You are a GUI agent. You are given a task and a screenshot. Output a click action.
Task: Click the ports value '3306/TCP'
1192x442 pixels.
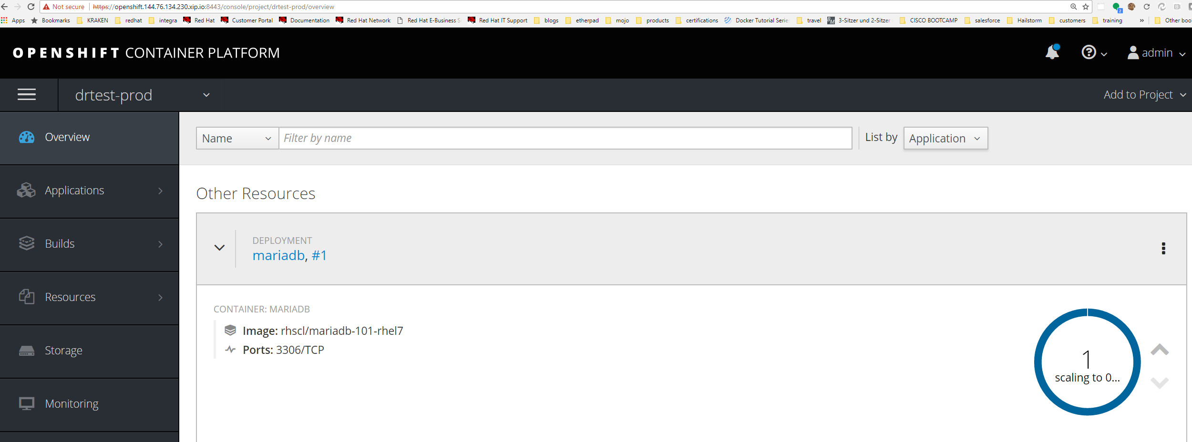coord(300,350)
